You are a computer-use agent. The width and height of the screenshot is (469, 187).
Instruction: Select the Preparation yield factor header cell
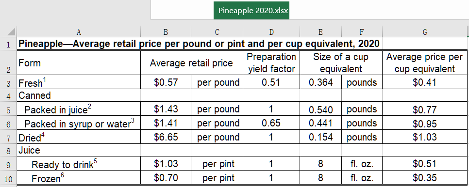coord(271,62)
